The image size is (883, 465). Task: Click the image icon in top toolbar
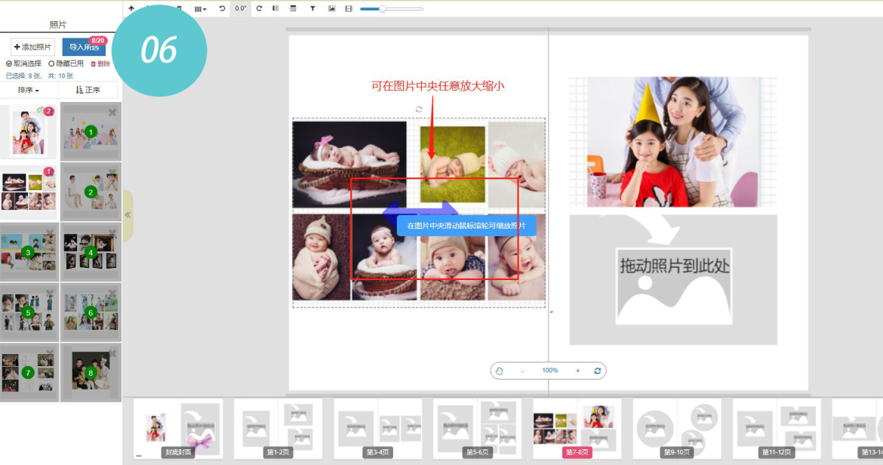point(331,8)
